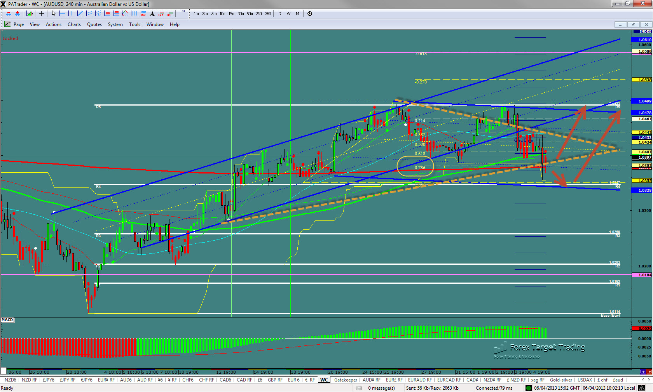Click the green connection status indicator
This screenshot has height=392, width=653.
tap(529, 388)
